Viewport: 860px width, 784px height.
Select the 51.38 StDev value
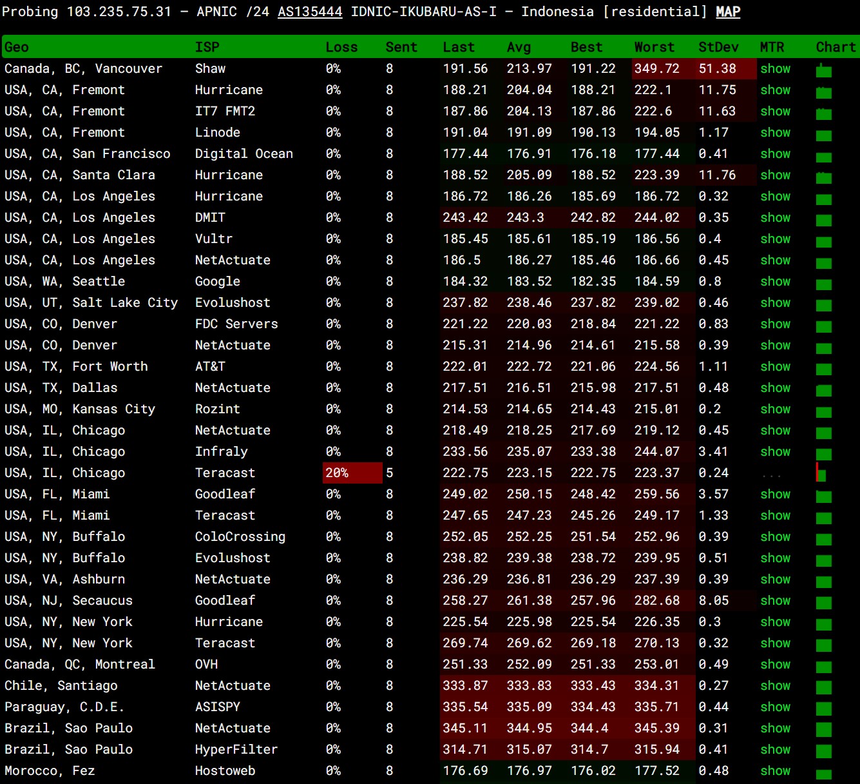717,68
